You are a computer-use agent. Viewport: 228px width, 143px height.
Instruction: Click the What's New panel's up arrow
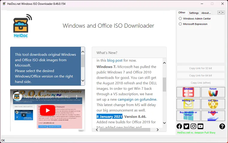(x=164, y=63)
